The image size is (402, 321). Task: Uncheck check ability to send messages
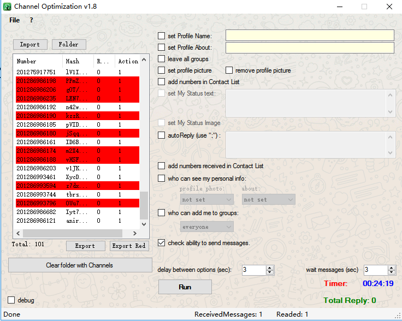(x=161, y=242)
